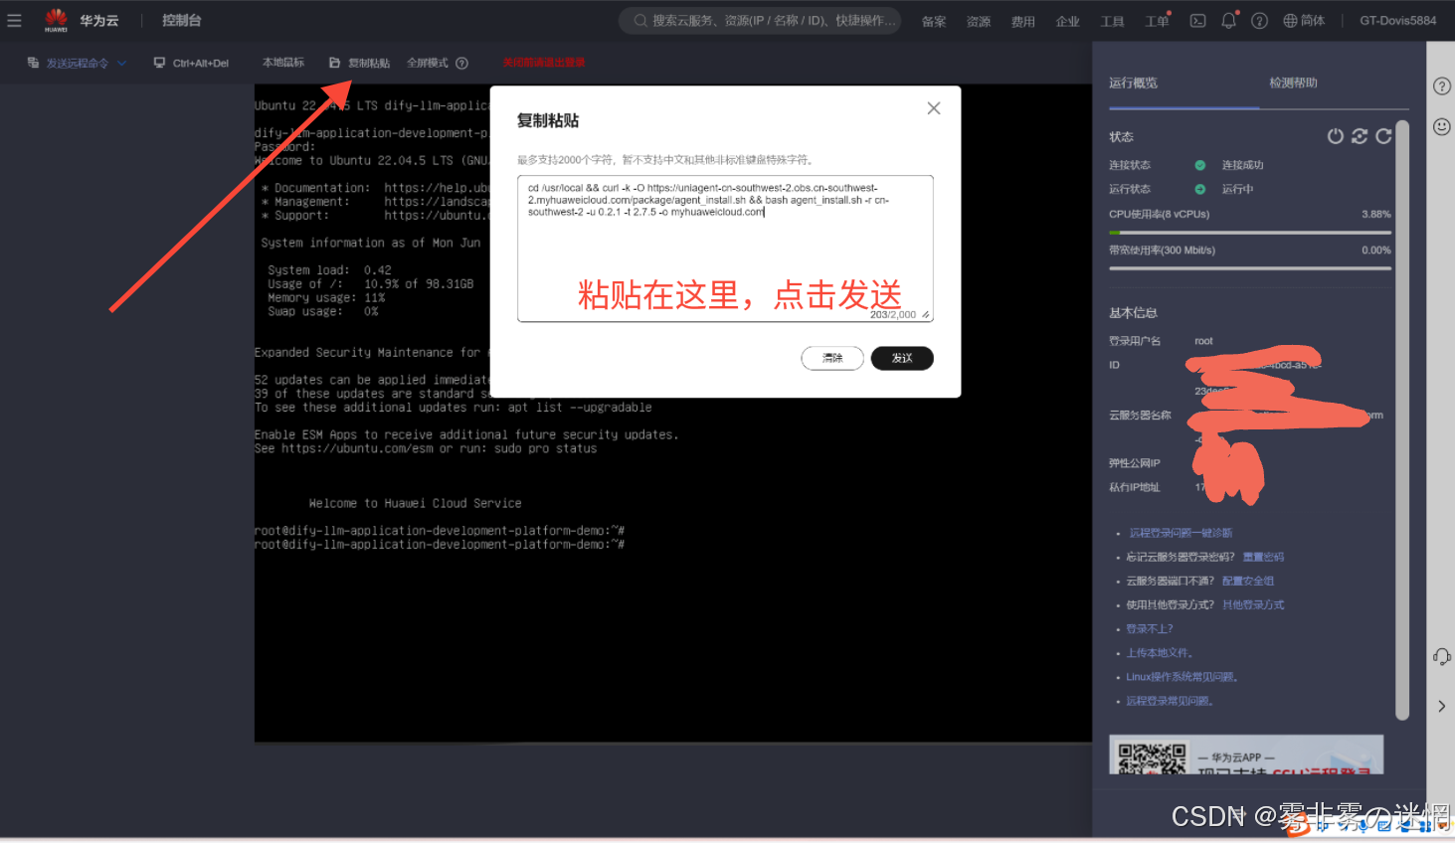This screenshot has width=1455, height=843.
Task: Click the 清除 button in dialog
Action: point(832,358)
